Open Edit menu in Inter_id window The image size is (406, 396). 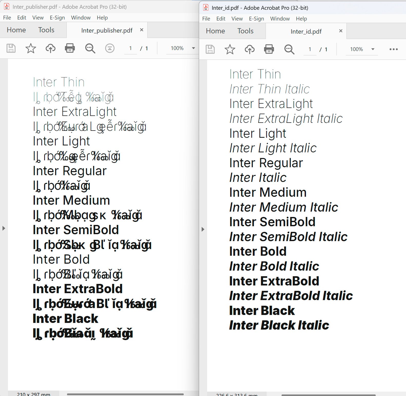click(221, 19)
